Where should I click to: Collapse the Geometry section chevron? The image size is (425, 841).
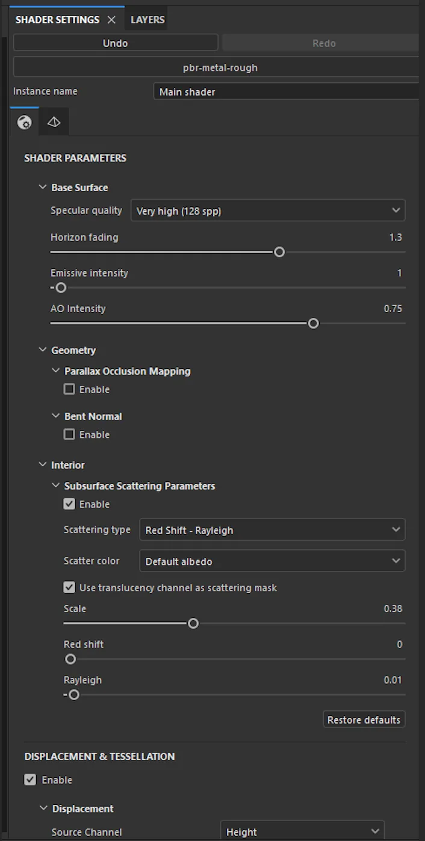pyautogui.click(x=43, y=350)
